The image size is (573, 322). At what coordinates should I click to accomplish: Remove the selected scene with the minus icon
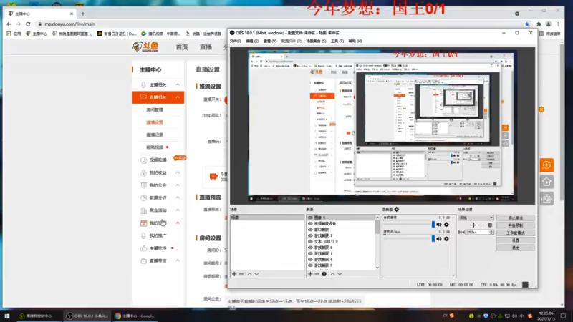coord(241,274)
